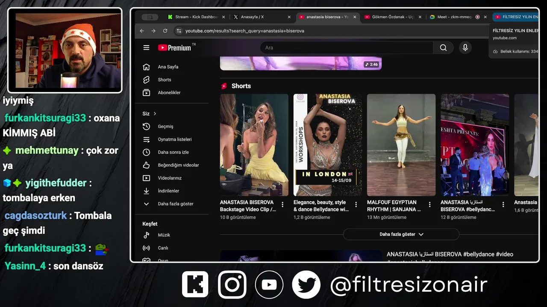The height and width of the screenshot is (307, 547).
Task: Click the streamer webcam feed
Action: tap(65, 50)
